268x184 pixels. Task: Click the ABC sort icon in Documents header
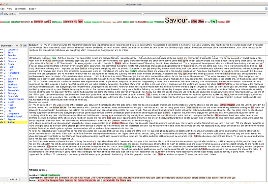pos(17,45)
